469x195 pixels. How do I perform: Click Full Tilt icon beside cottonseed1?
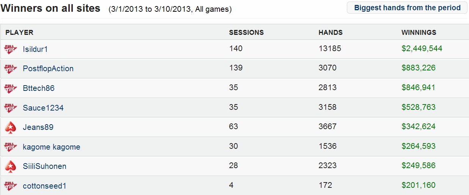tap(11, 186)
